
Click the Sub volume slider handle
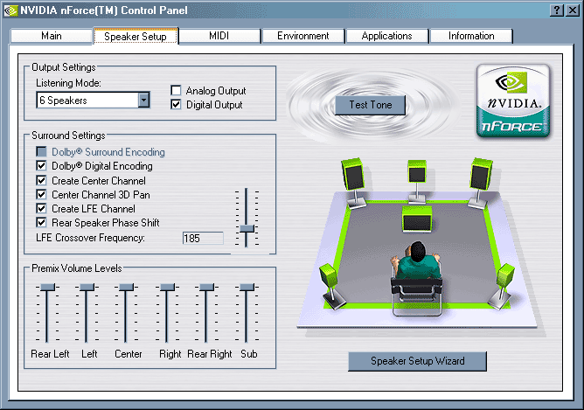pos(247,287)
